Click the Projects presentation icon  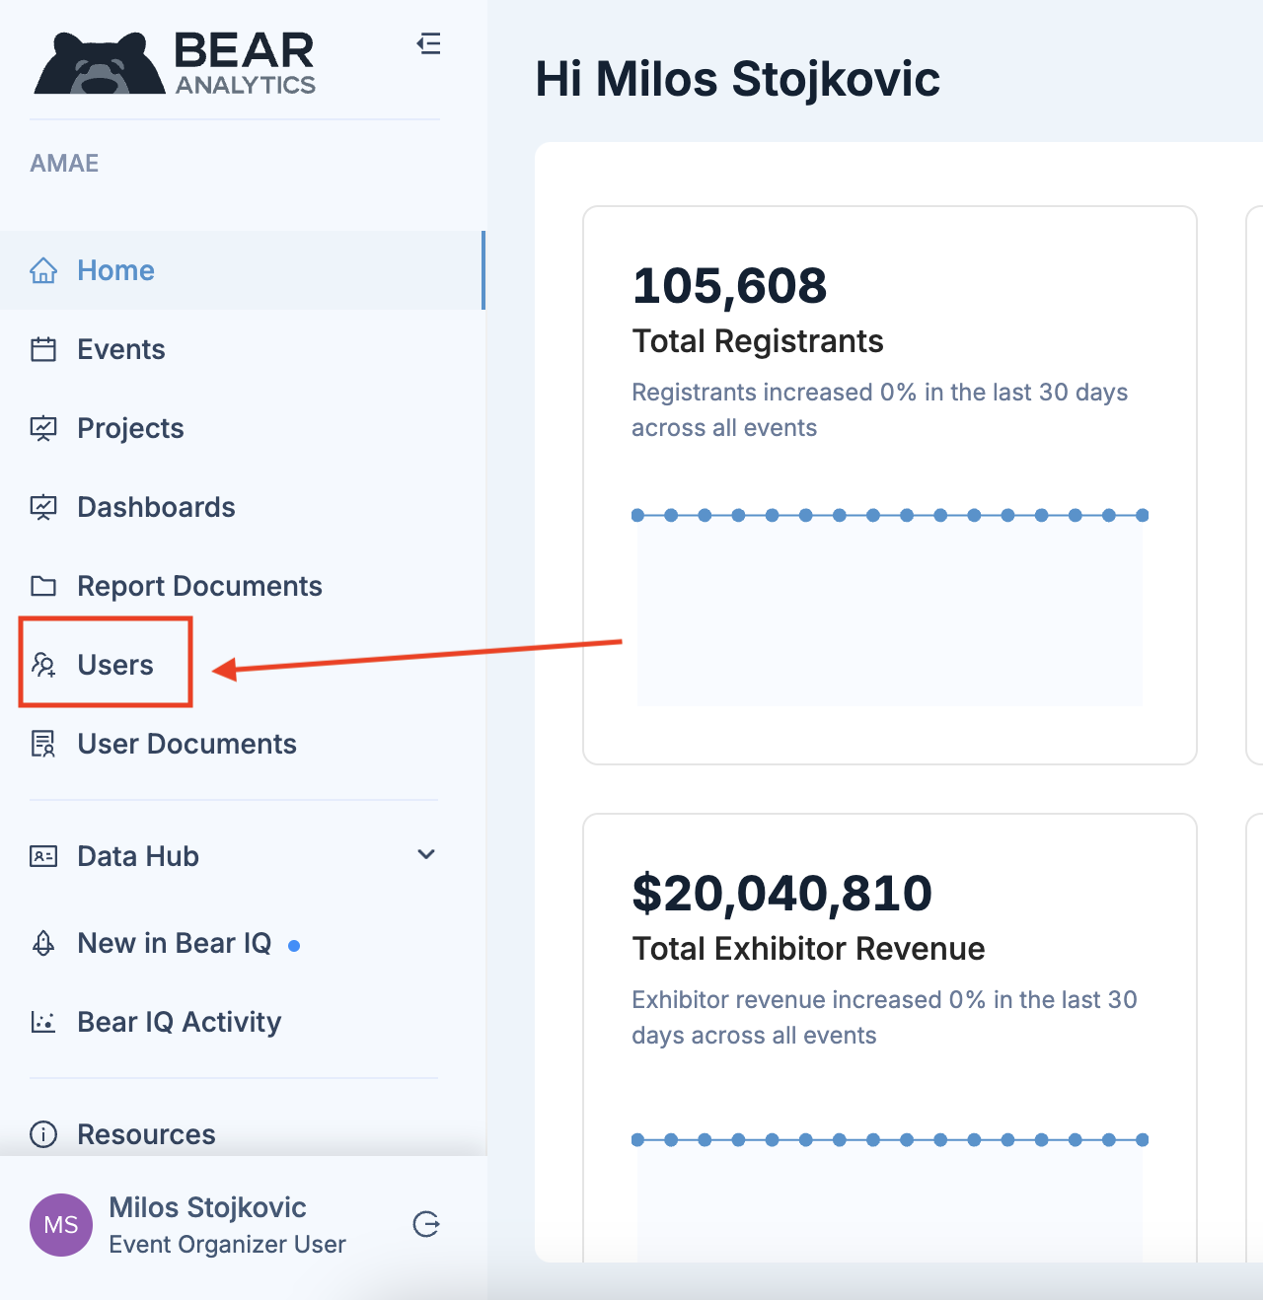tap(43, 428)
